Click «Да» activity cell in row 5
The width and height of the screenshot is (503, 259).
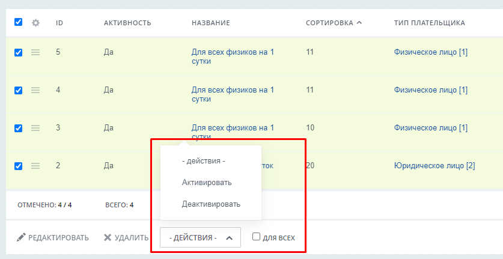point(108,52)
